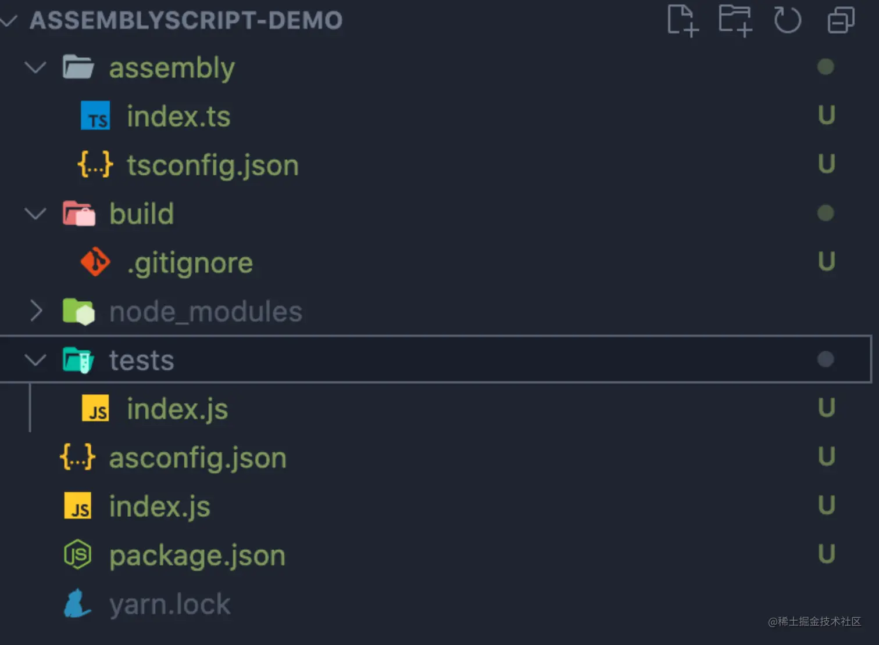The width and height of the screenshot is (879, 645).
Task: Click the yarn cat icon
Action: point(77,604)
